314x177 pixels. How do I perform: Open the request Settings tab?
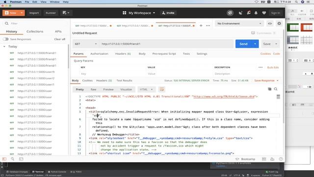[202, 54]
